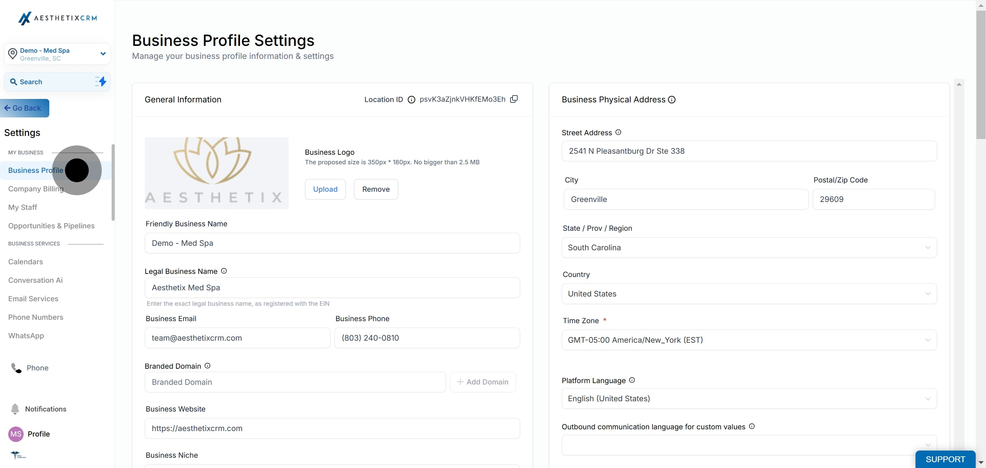Open the Notifications bell icon
The height and width of the screenshot is (468, 986).
(15, 409)
